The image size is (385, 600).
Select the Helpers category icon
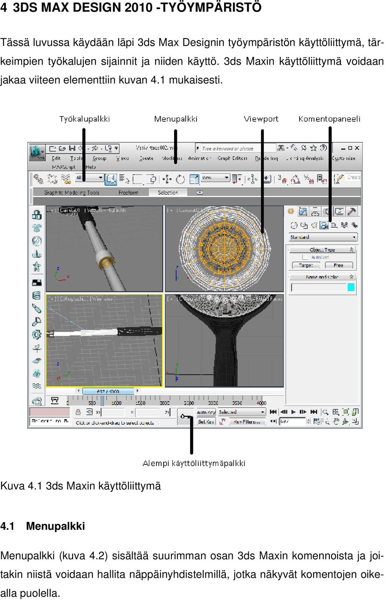tap(334, 225)
